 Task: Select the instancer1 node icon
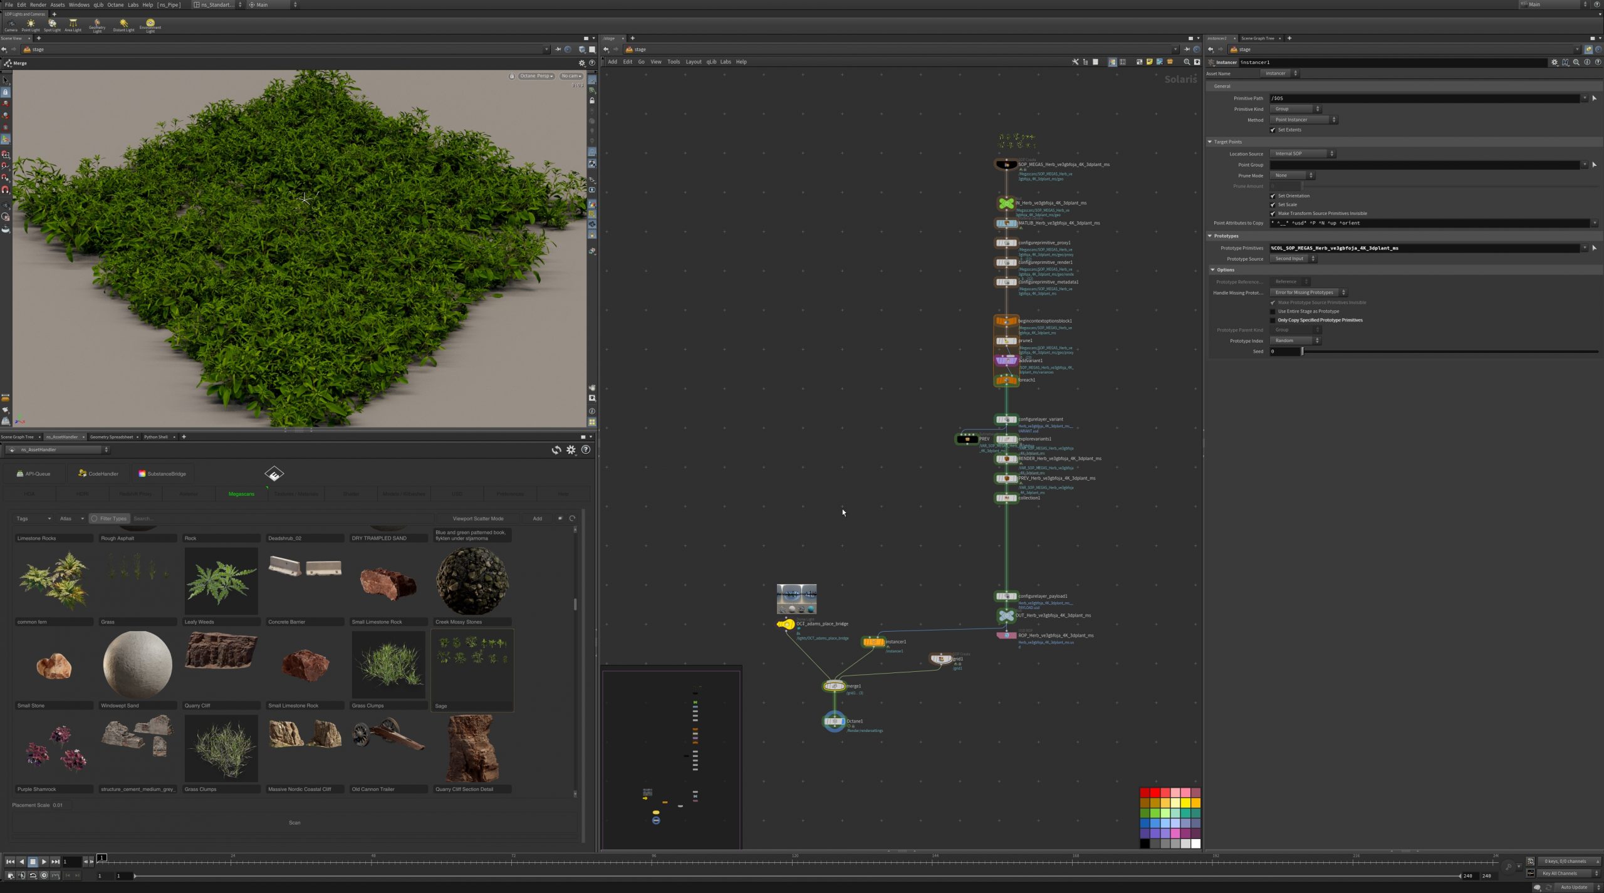[x=873, y=642]
